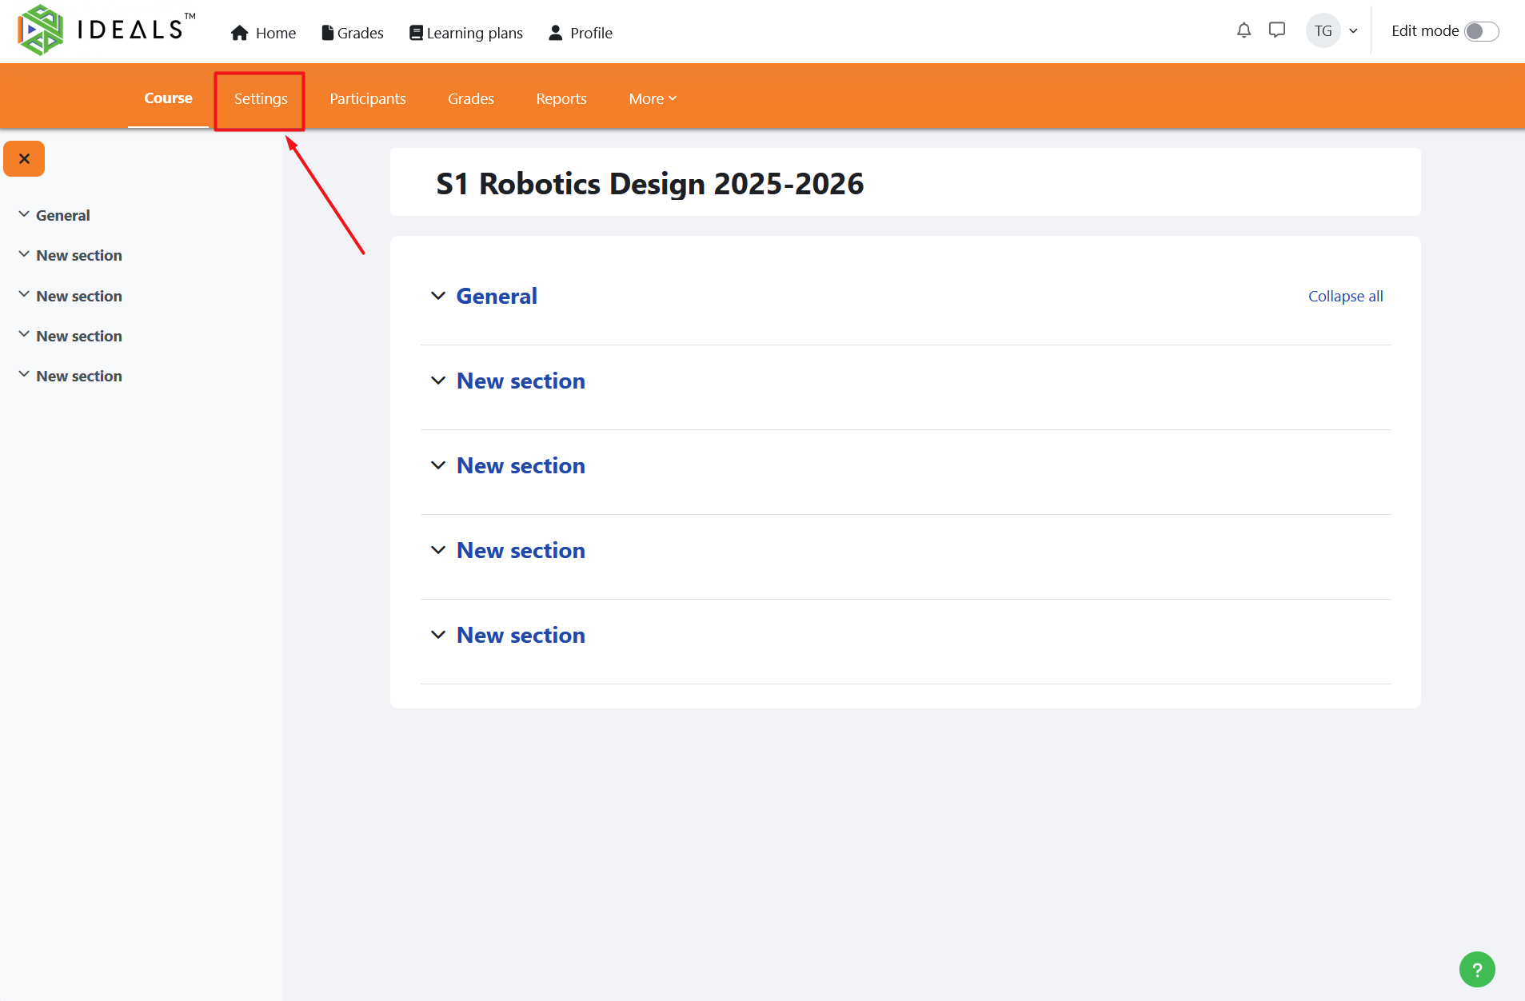Open Learning plans from the top navigation
The height and width of the screenshot is (1001, 1525).
[466, 33]
